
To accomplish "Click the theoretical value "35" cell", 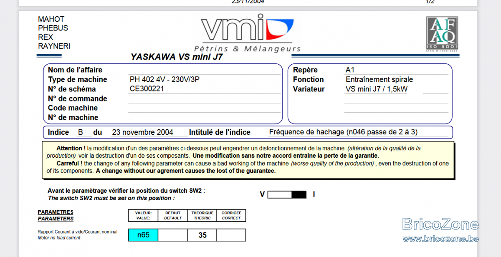I will click(x=202, y=235).
